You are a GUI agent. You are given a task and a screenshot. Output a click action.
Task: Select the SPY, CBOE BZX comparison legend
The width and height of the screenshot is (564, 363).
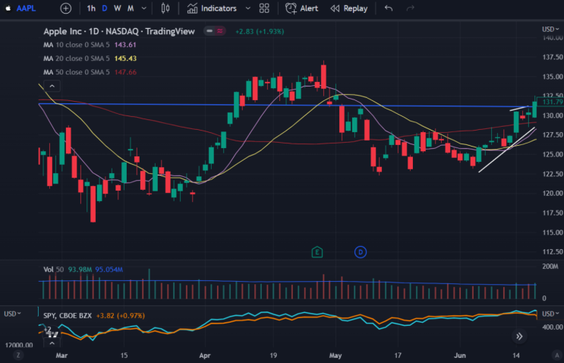click(68, 315)
